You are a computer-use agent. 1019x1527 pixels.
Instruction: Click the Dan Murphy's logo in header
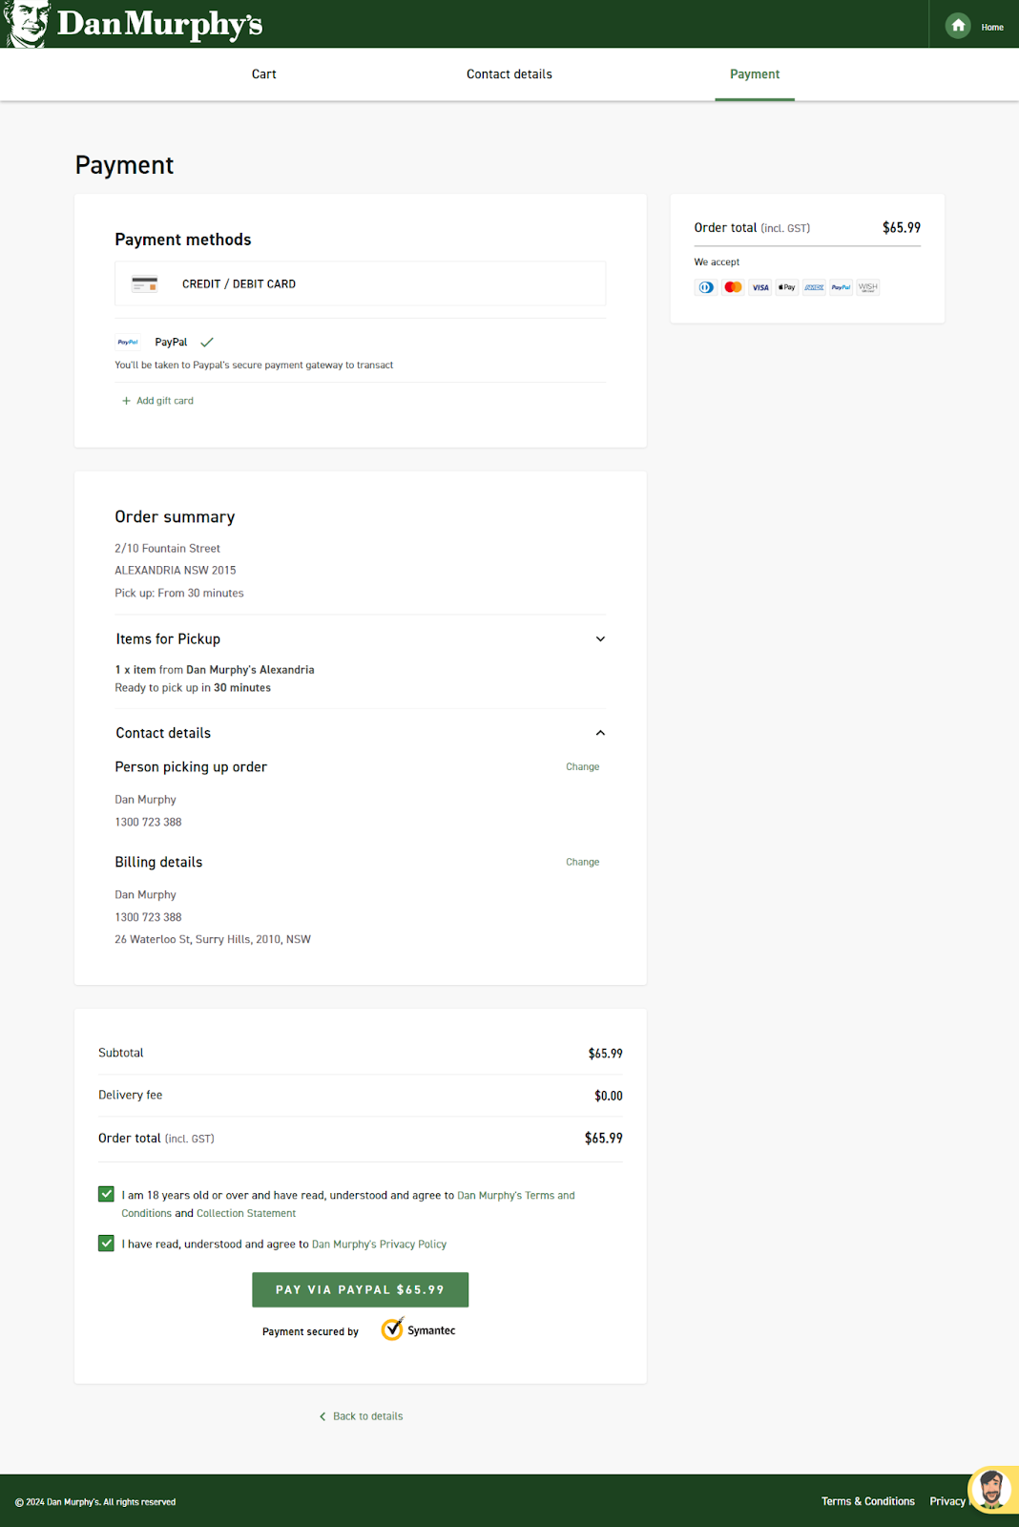[x=134, y=24]
